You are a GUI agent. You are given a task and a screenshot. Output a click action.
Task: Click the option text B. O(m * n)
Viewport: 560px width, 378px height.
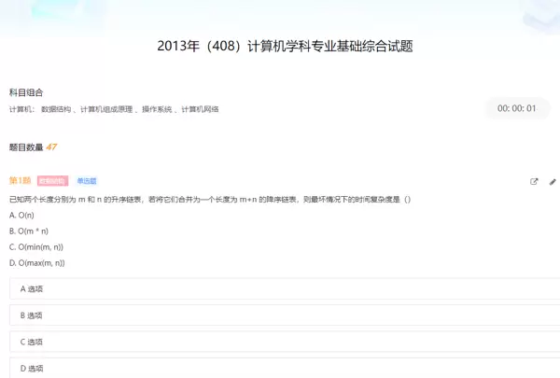tap(29, 231)
